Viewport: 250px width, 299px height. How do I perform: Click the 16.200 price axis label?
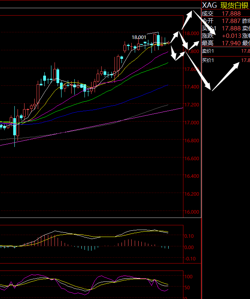coord(192,194)
